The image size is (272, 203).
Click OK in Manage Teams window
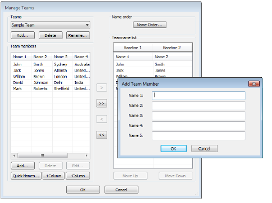[83, 190]
